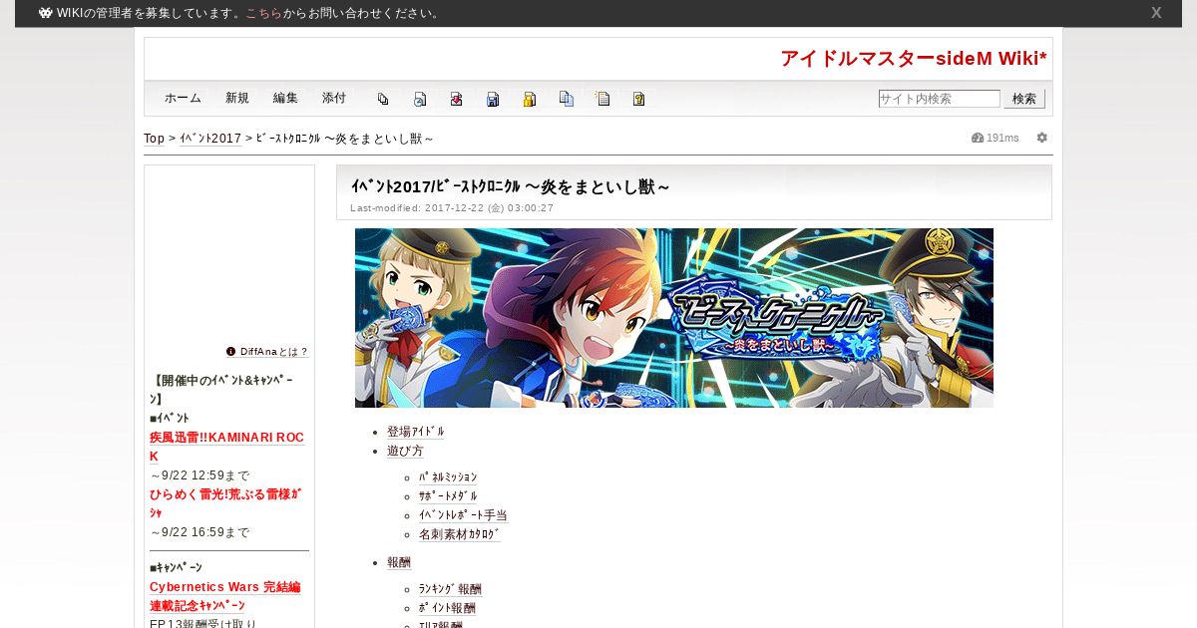Screen dimensions: 1197x628
Task: Click the Top breadcrumb link
Action: (x=155, y=139)
